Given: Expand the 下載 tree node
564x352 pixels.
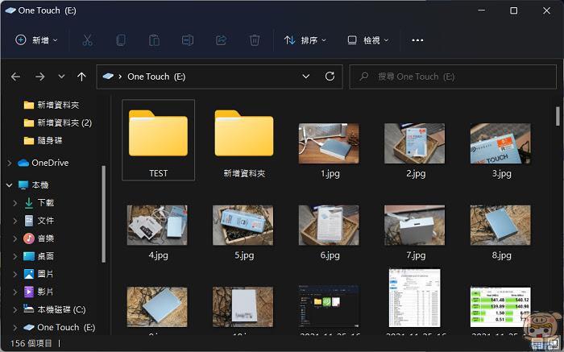Looking at the screenshot, I should click(x=15, y=203).
